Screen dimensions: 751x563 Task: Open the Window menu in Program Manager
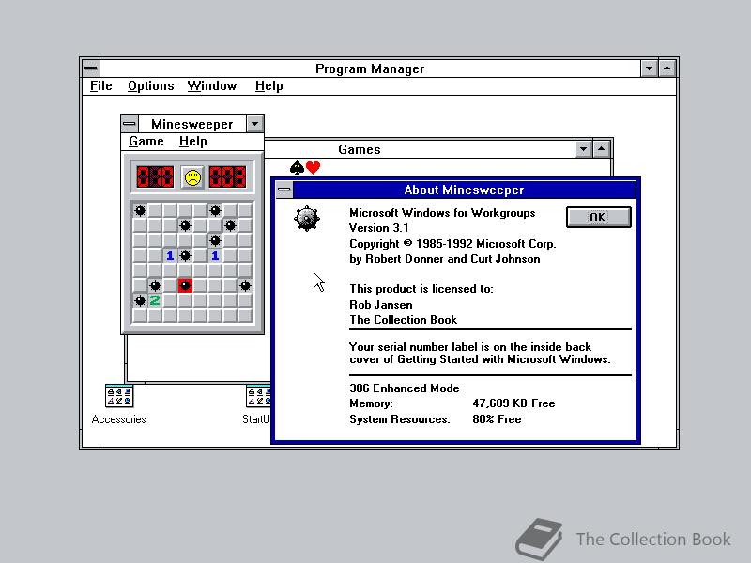coord(212,86)
